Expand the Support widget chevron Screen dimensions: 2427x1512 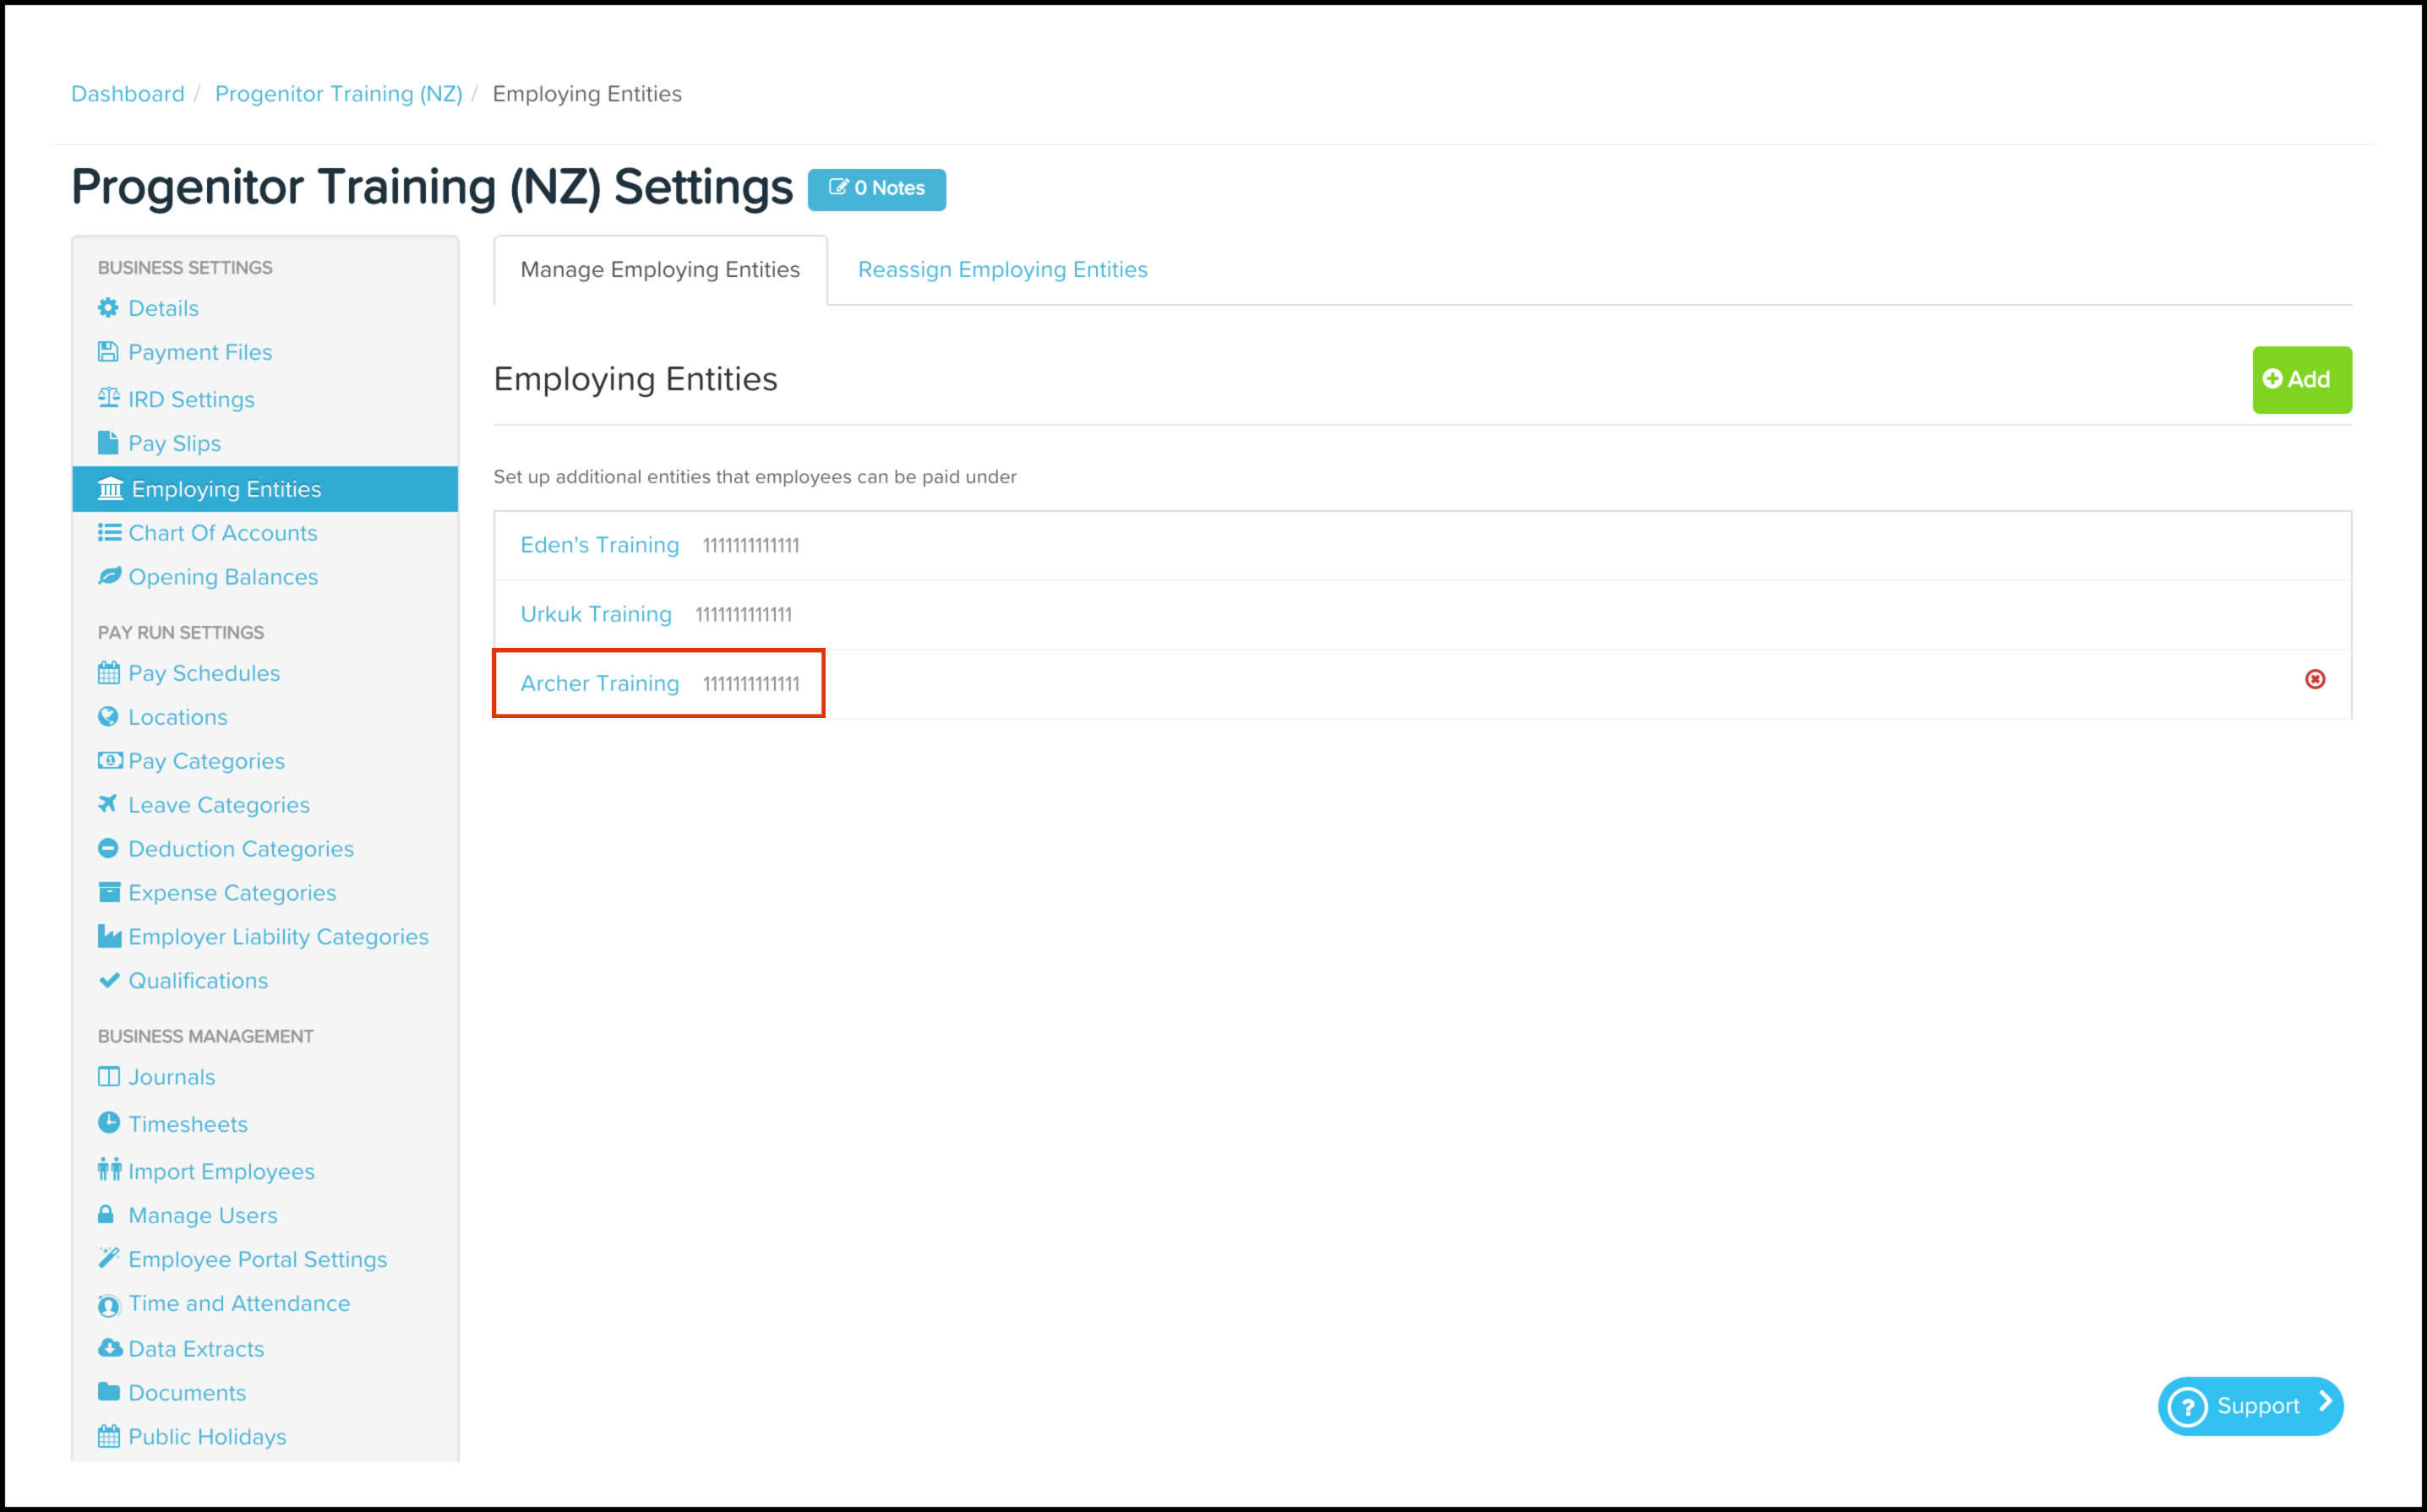2325,1403
